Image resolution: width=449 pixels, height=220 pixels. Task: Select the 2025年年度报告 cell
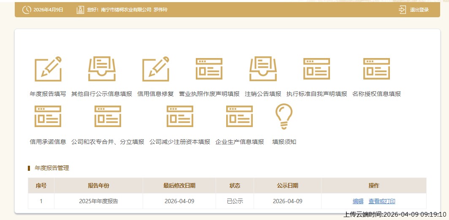98,201
